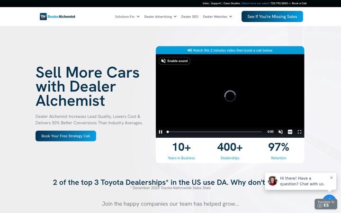Click the Toyota Dealerships heading text
The height and width of the screenshot is (213, 341).
(159, 182)
